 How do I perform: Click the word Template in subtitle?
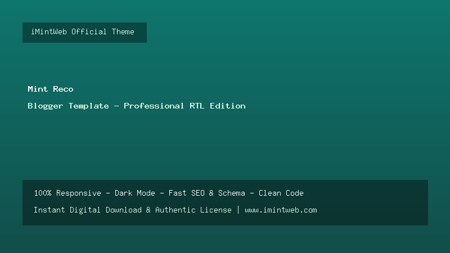click(89, 106)
